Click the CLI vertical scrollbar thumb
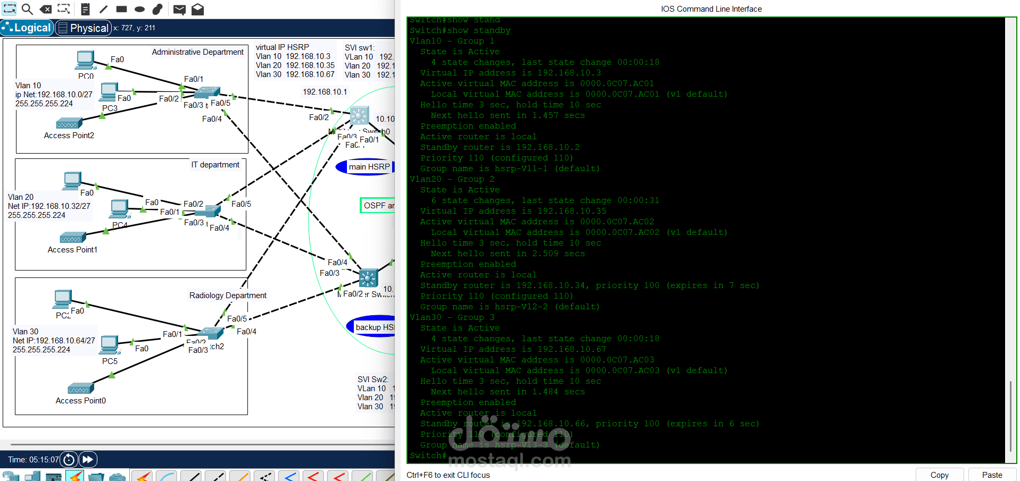Viewport: 1020px width, 481px height. (1010, 416)
